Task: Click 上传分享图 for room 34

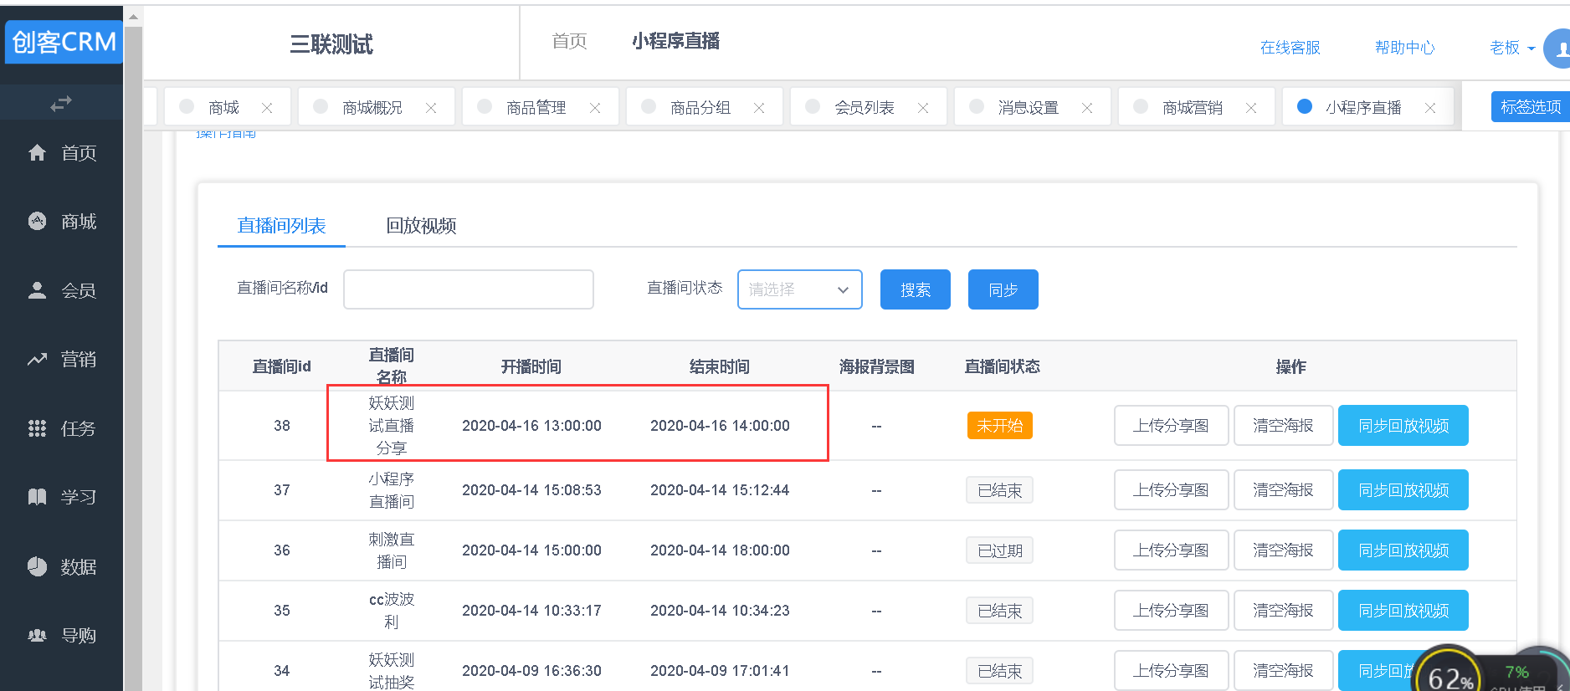Action: 1172,670
